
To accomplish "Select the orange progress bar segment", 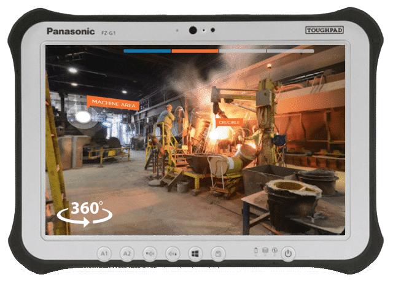I will pyautogui.click(x=195, y=51).
